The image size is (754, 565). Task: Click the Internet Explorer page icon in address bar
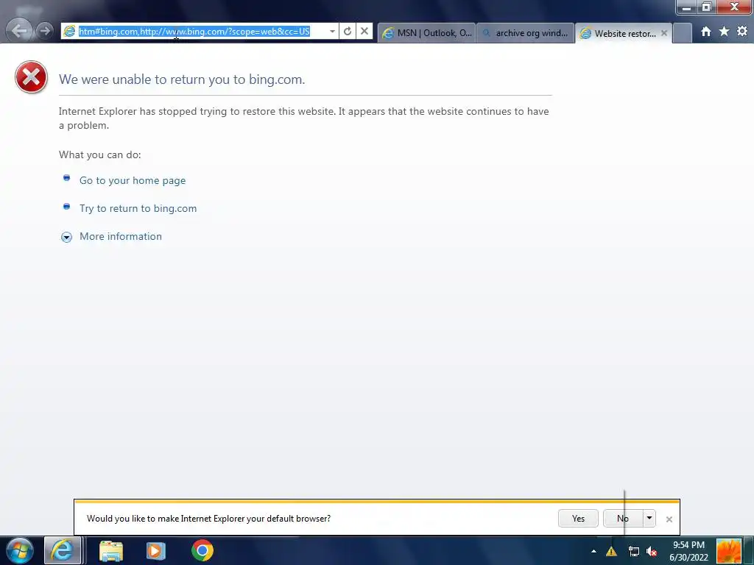69,31
